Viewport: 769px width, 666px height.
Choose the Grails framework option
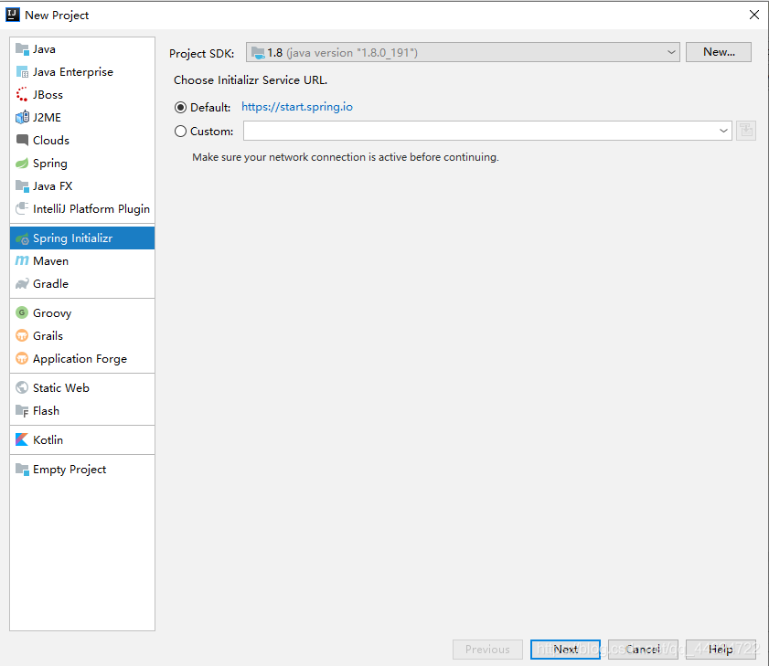click(50, 335)
